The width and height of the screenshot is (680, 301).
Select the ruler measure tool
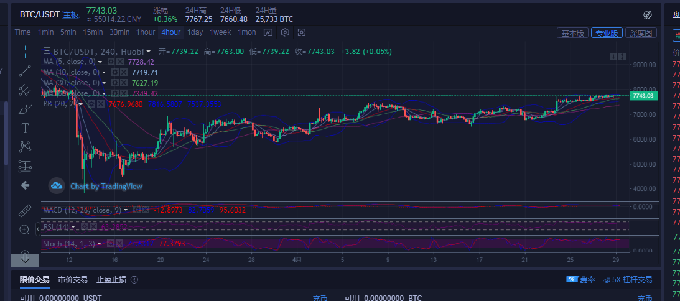click(25, 211)
